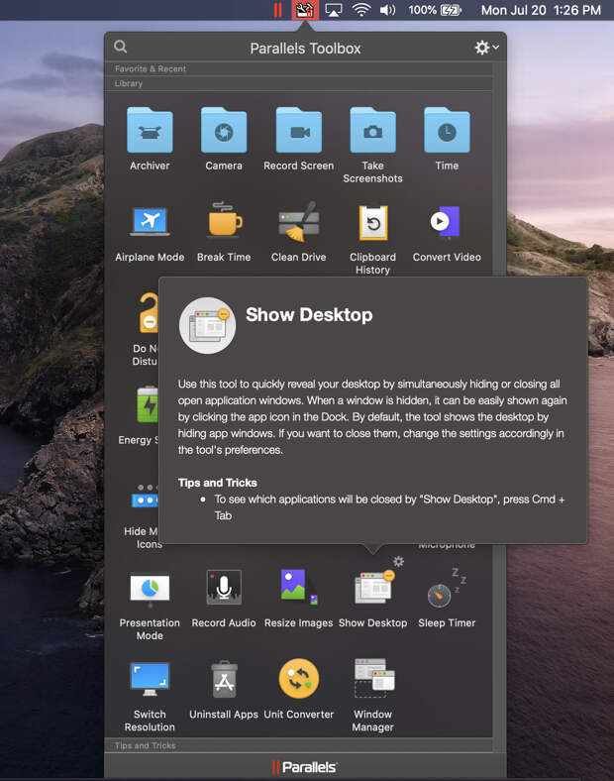Open the Toolbox settings gear dropdown
The width and height of the screenshot is (614, 781).
tap(485, 48)
